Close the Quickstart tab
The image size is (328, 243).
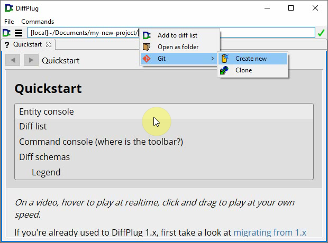click(x=49, y=45)
